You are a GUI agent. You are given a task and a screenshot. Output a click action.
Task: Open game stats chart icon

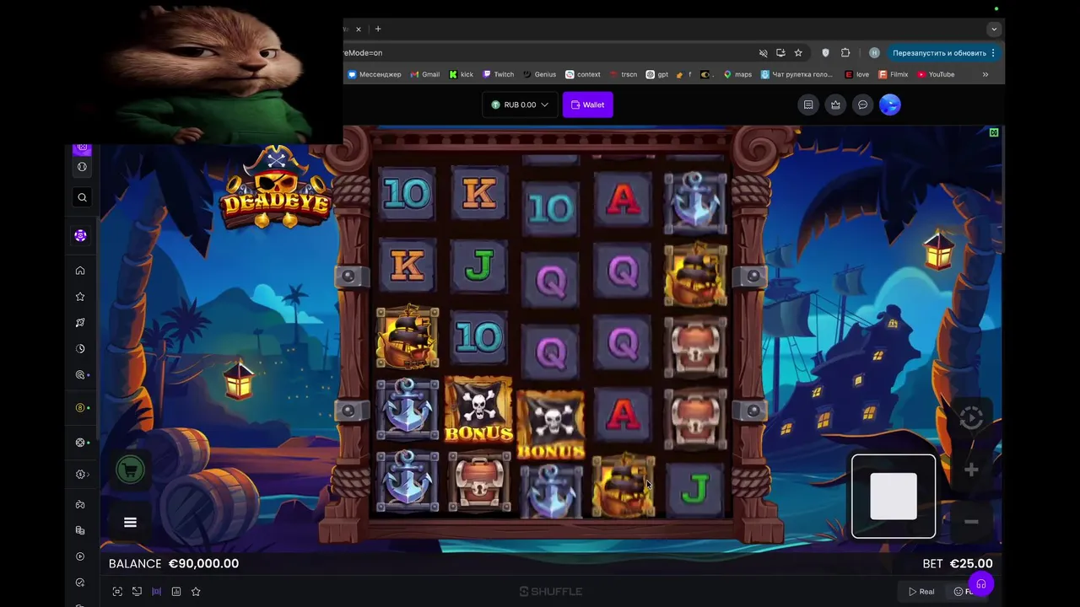click(x=176, y=592)
